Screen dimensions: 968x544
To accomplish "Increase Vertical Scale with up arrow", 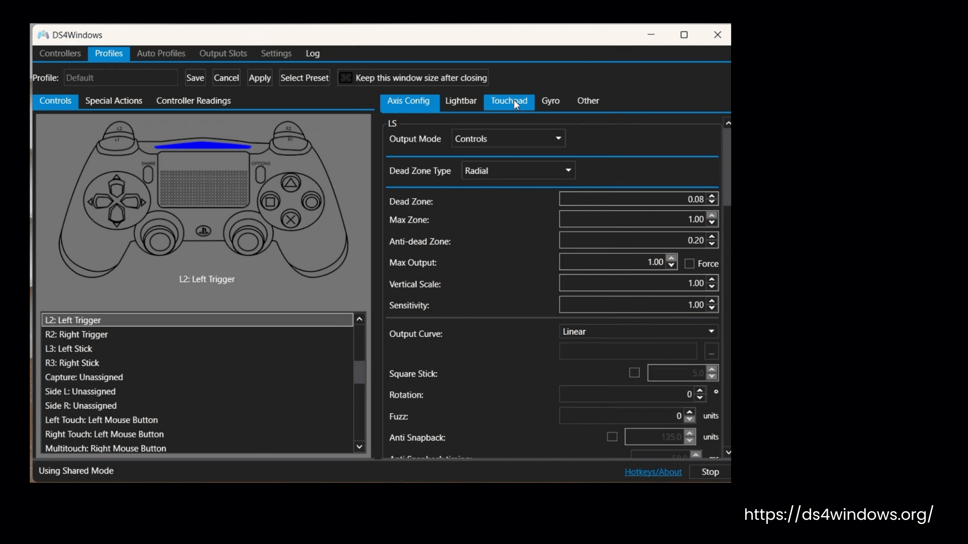I will pos(712,280).
